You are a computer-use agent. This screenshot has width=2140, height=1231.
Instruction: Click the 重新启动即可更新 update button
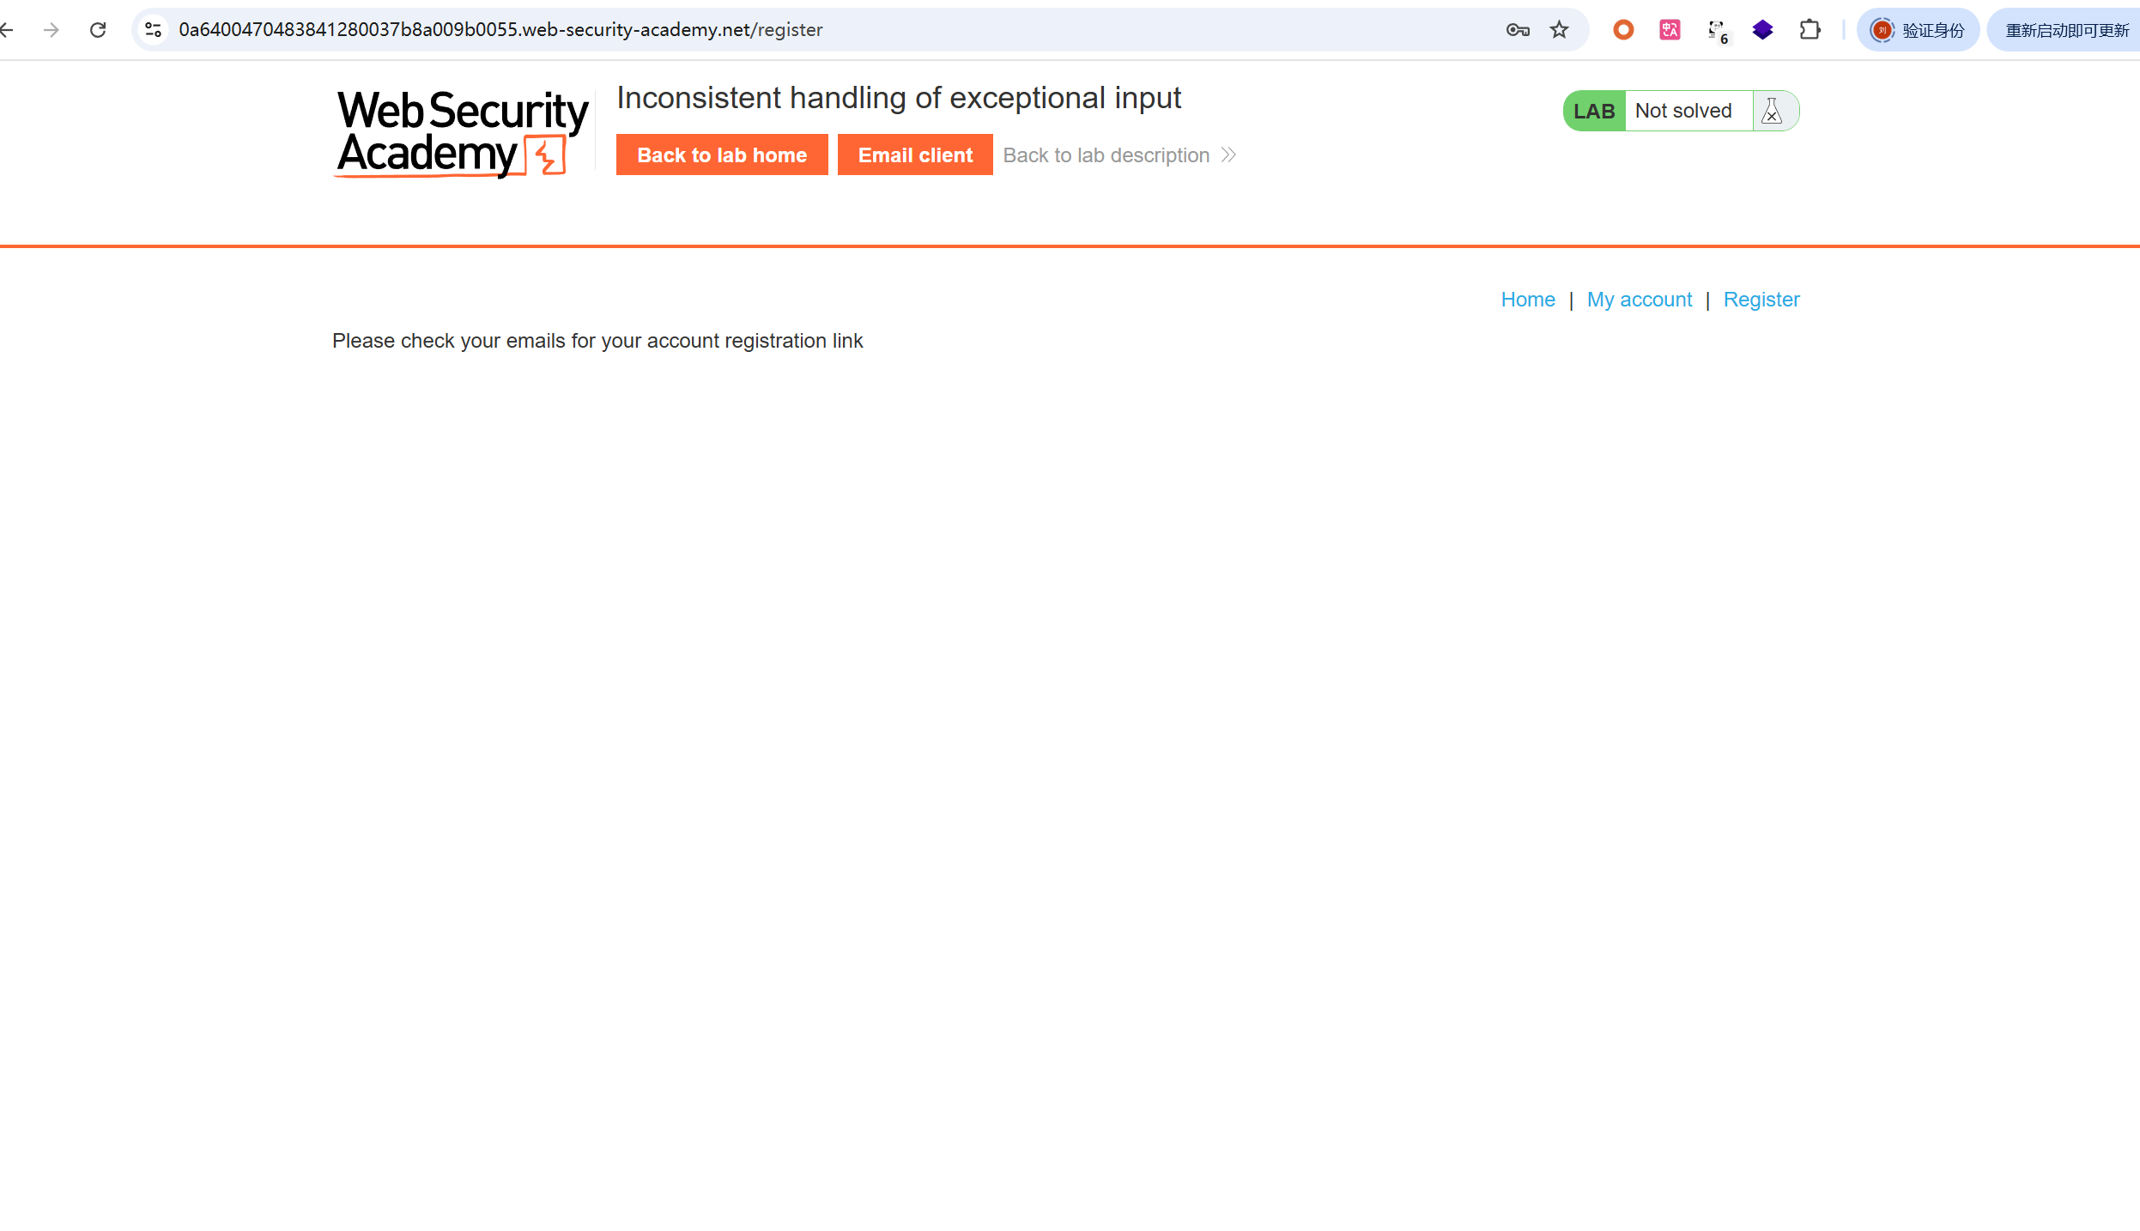2066,30
